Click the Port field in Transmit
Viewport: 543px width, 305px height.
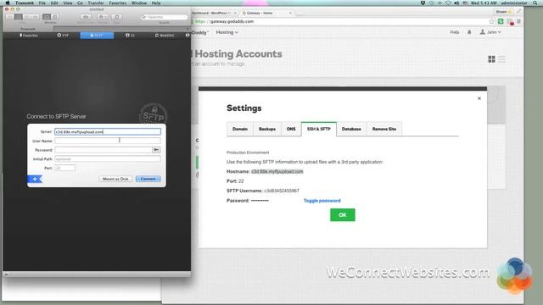tap(64, 168)
